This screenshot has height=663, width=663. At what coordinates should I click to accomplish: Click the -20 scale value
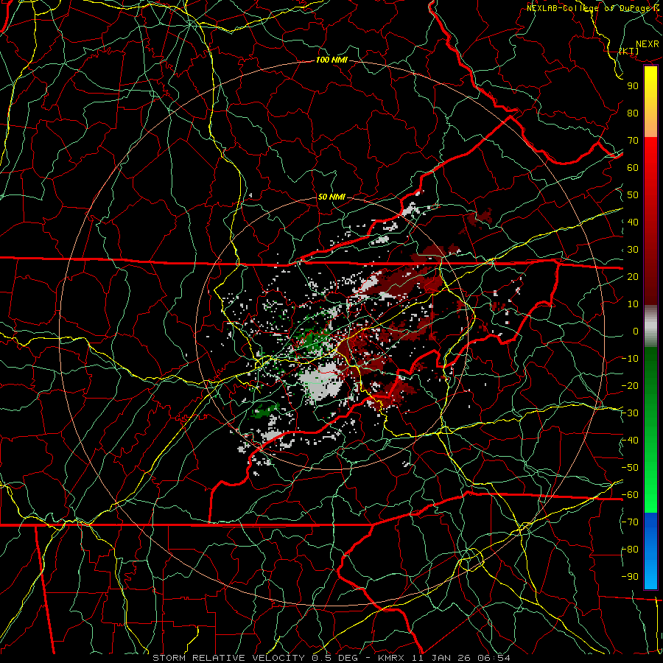pos(630,385)
